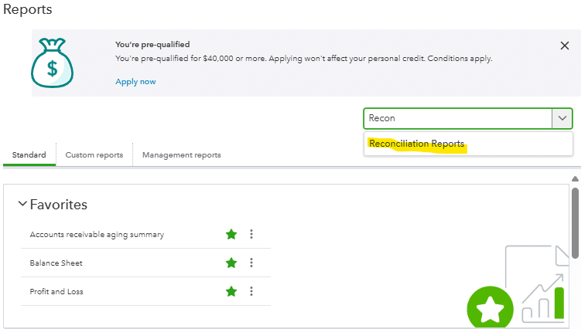The height and width of the screenshot is (329, 588).
Task: Click the Reports page title
Action: pos(28,9)
